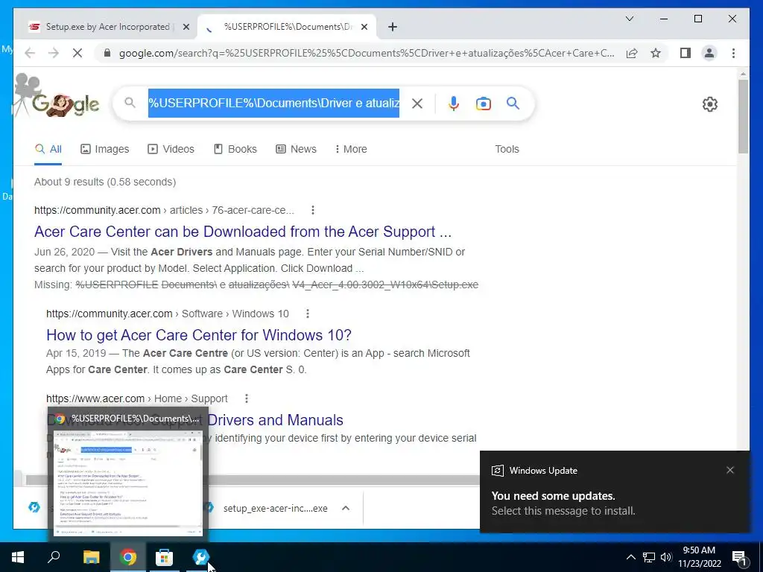Open Chrome side panel
Viewport: 763px width, 572px height.
[x=686, y=53]
